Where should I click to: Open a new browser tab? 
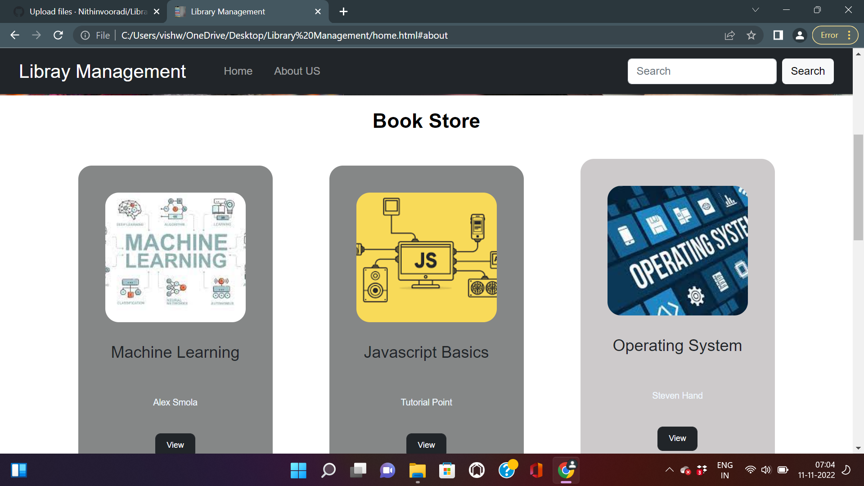[x=343, y=12]
